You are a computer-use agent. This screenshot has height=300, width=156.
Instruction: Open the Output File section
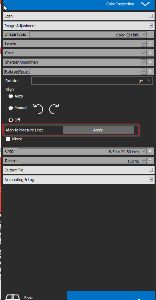click(79, 170)
